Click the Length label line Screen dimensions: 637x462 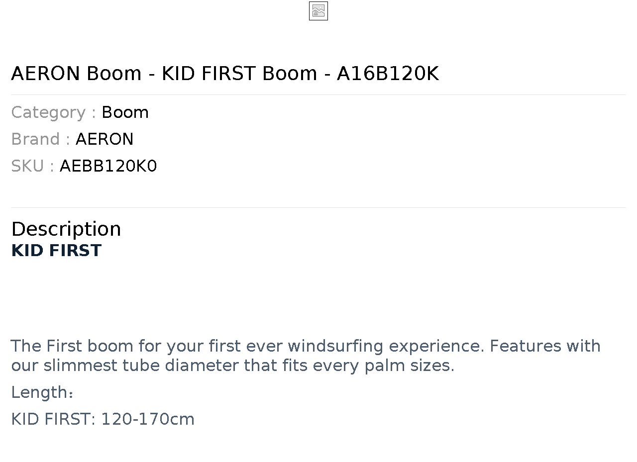pyautogui.click(x=43, y=392)
